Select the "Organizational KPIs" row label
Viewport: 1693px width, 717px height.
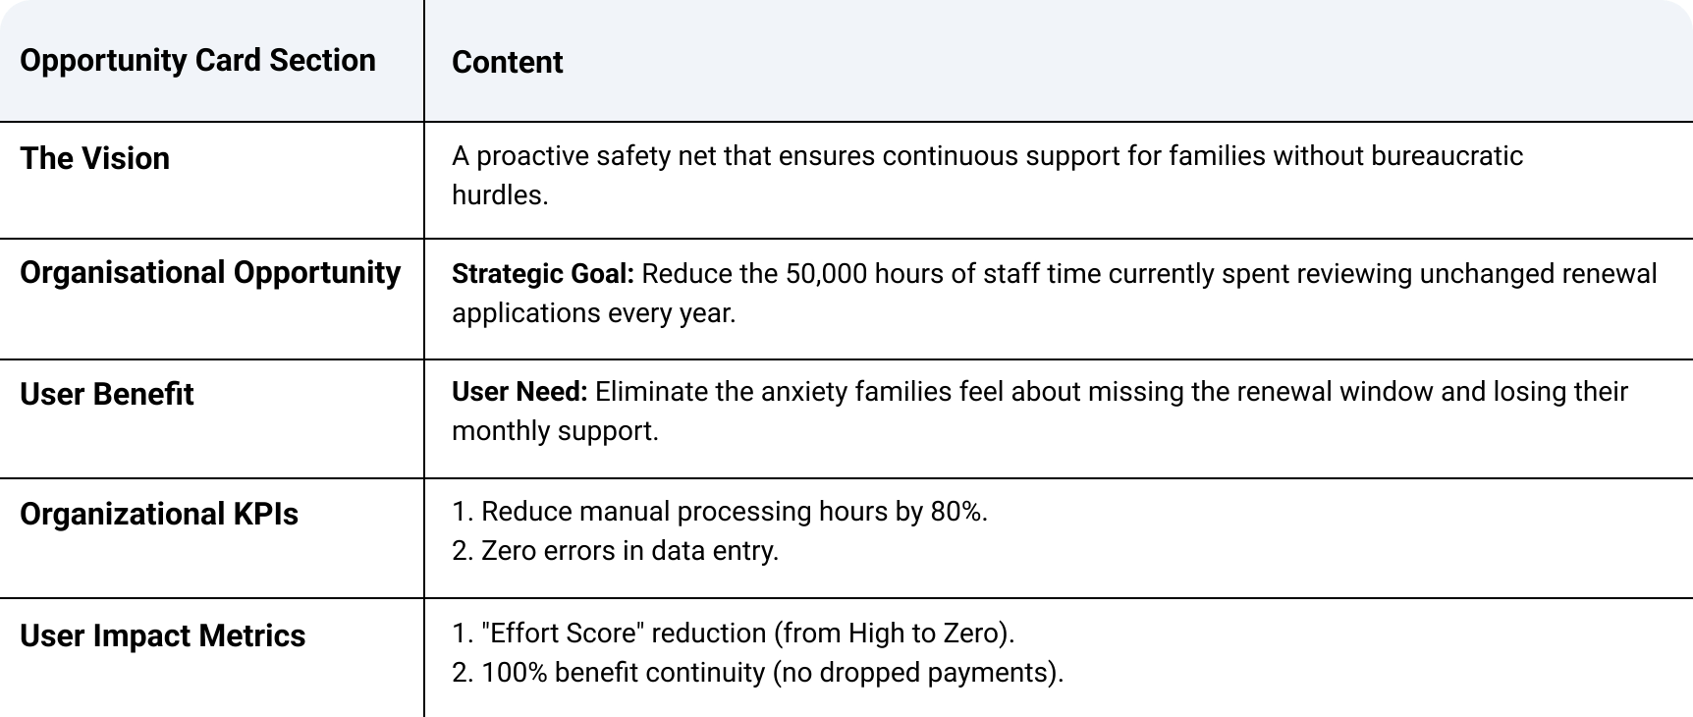(159, 514)
